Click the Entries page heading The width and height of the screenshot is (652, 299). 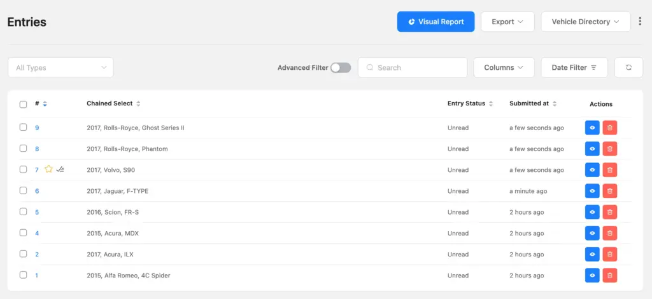click(x=27, y=22)
